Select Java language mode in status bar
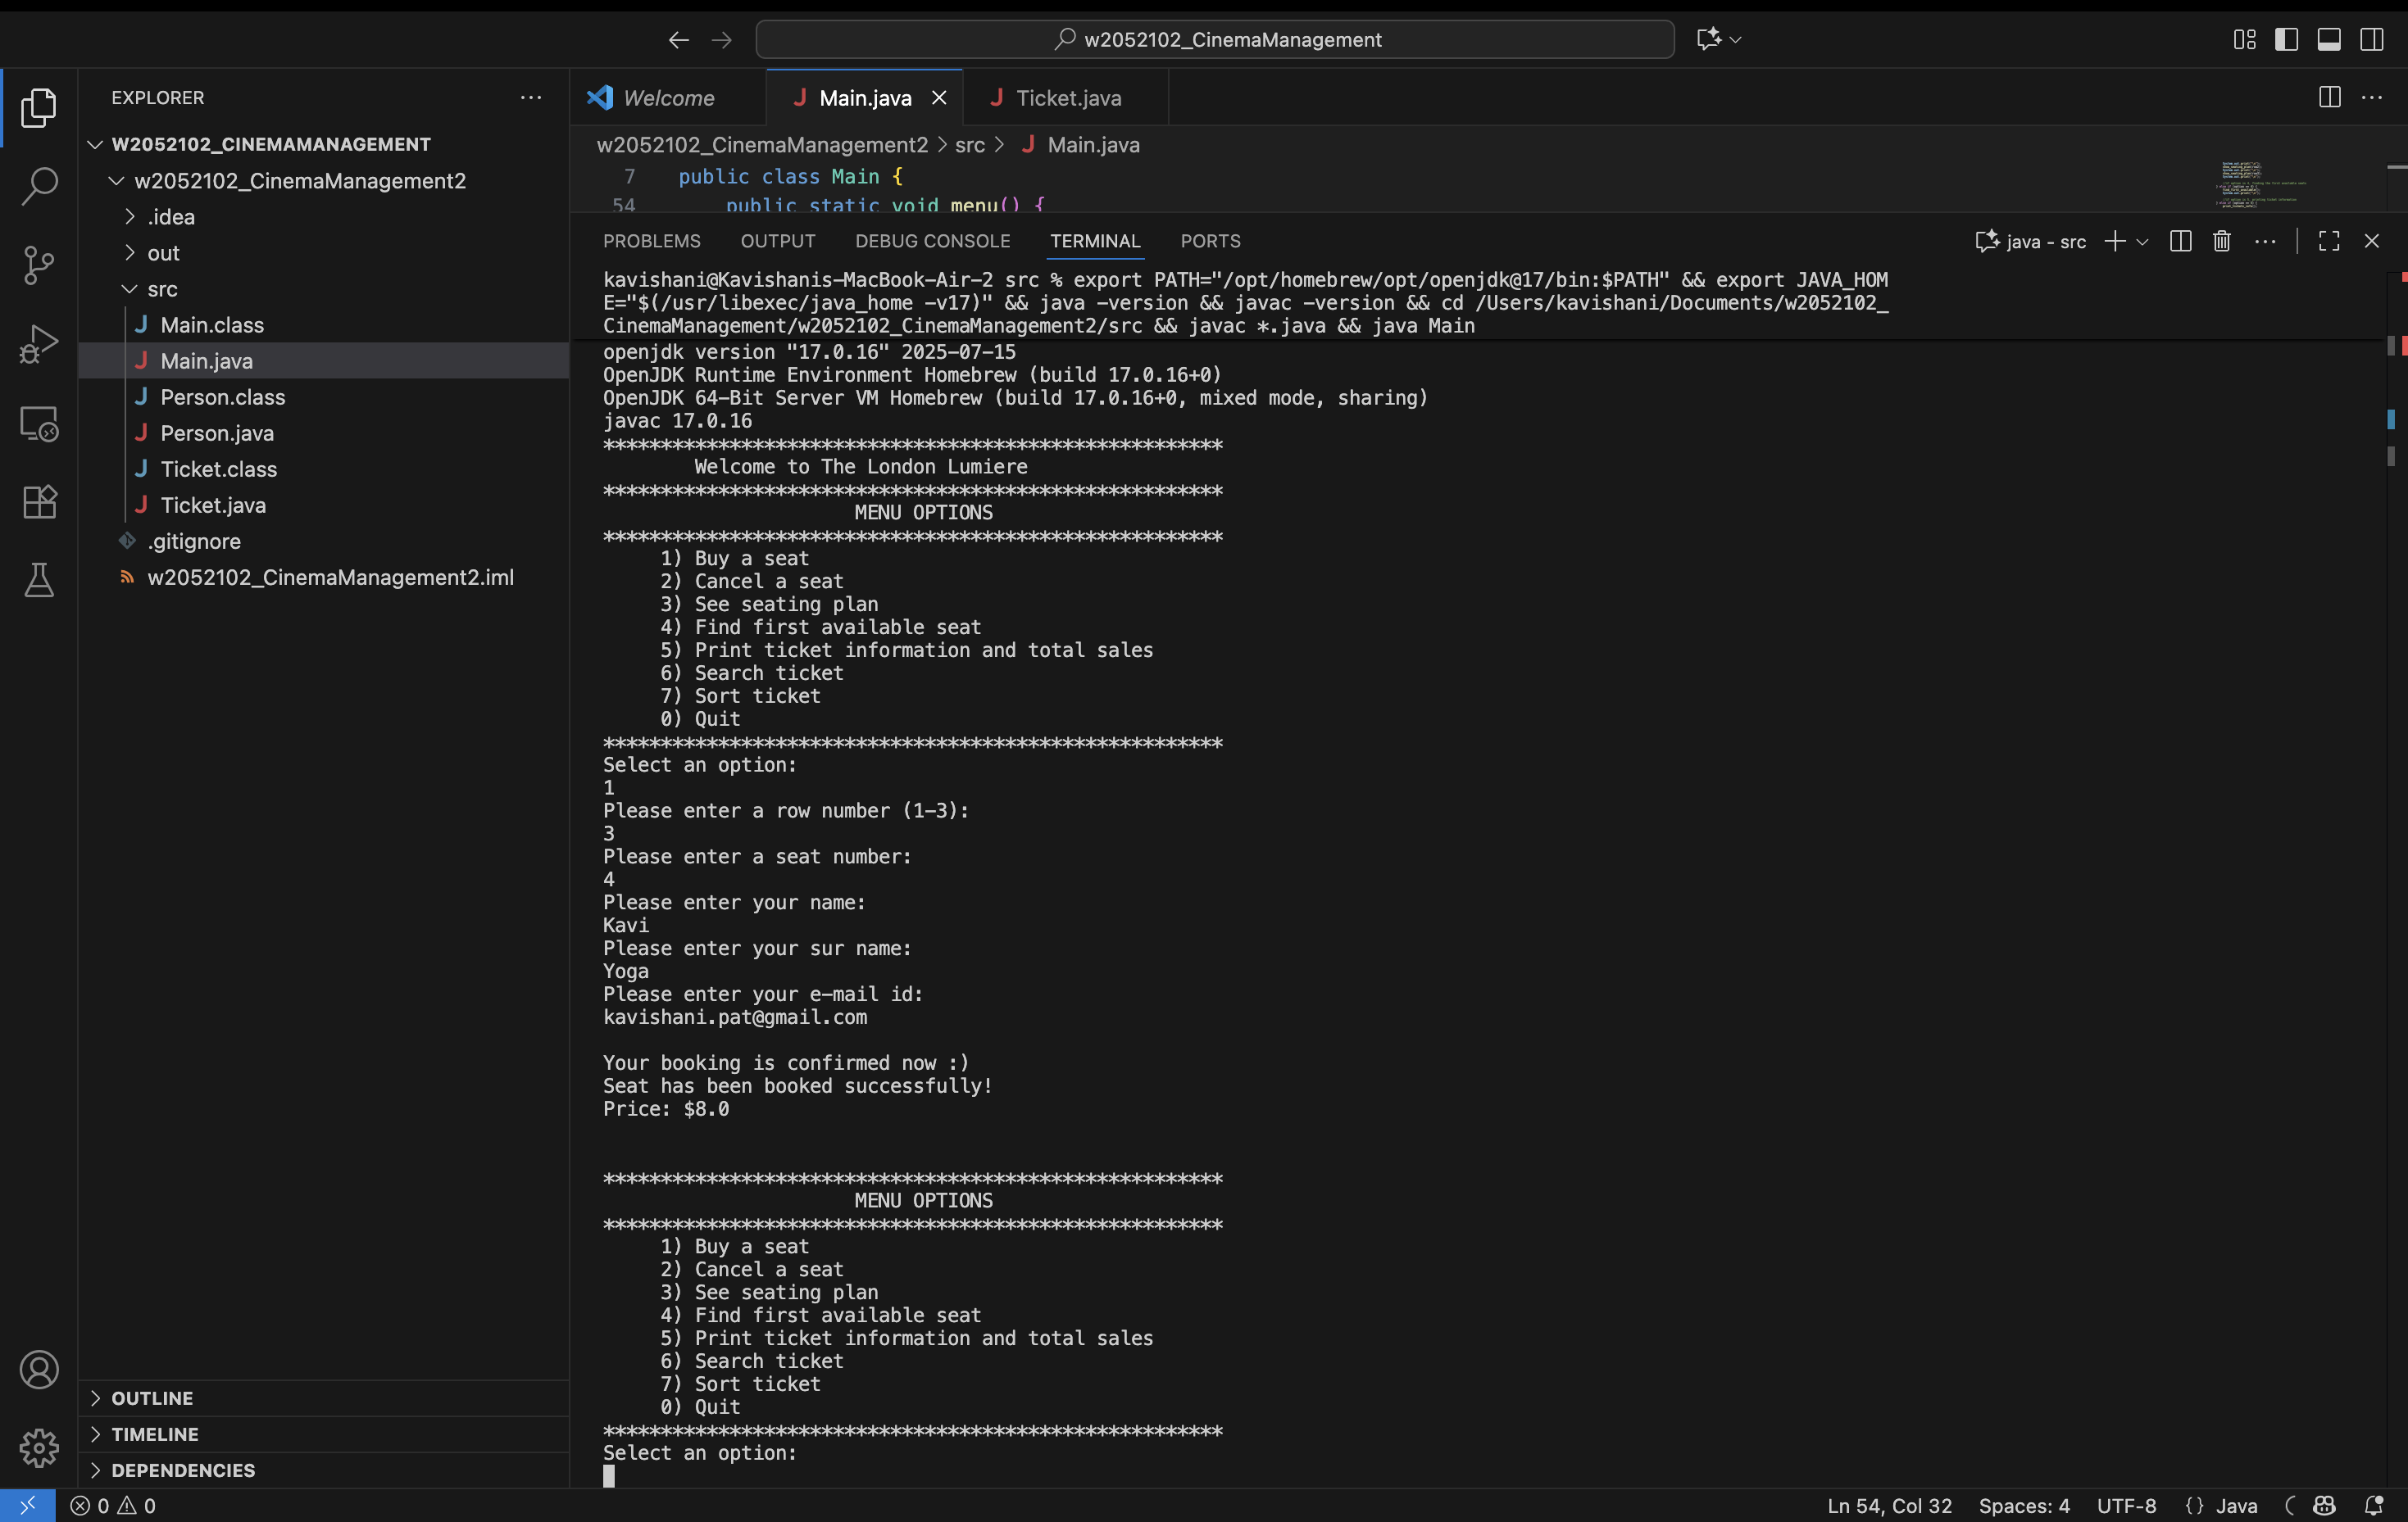 pos(2236,1506)
